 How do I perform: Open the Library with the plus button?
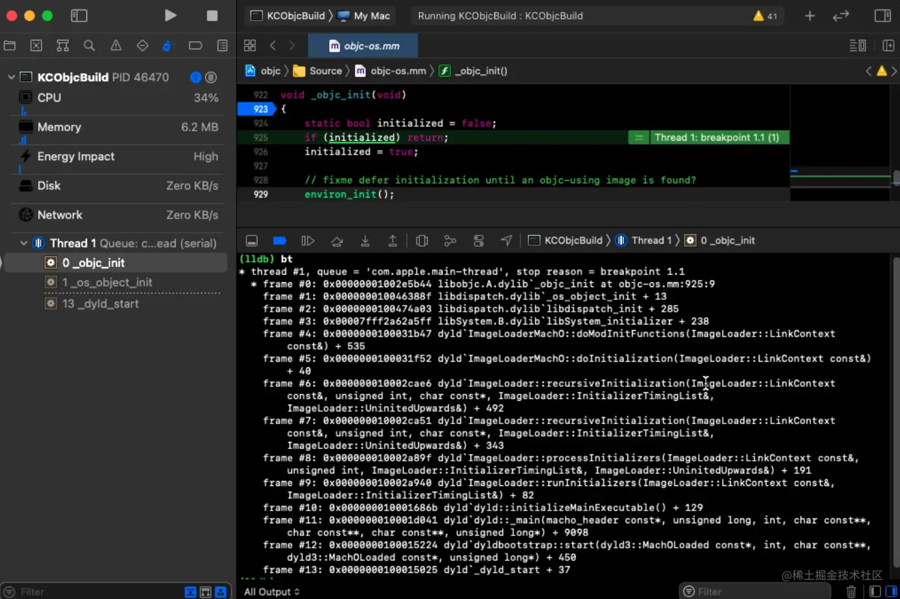coord(810,16)
